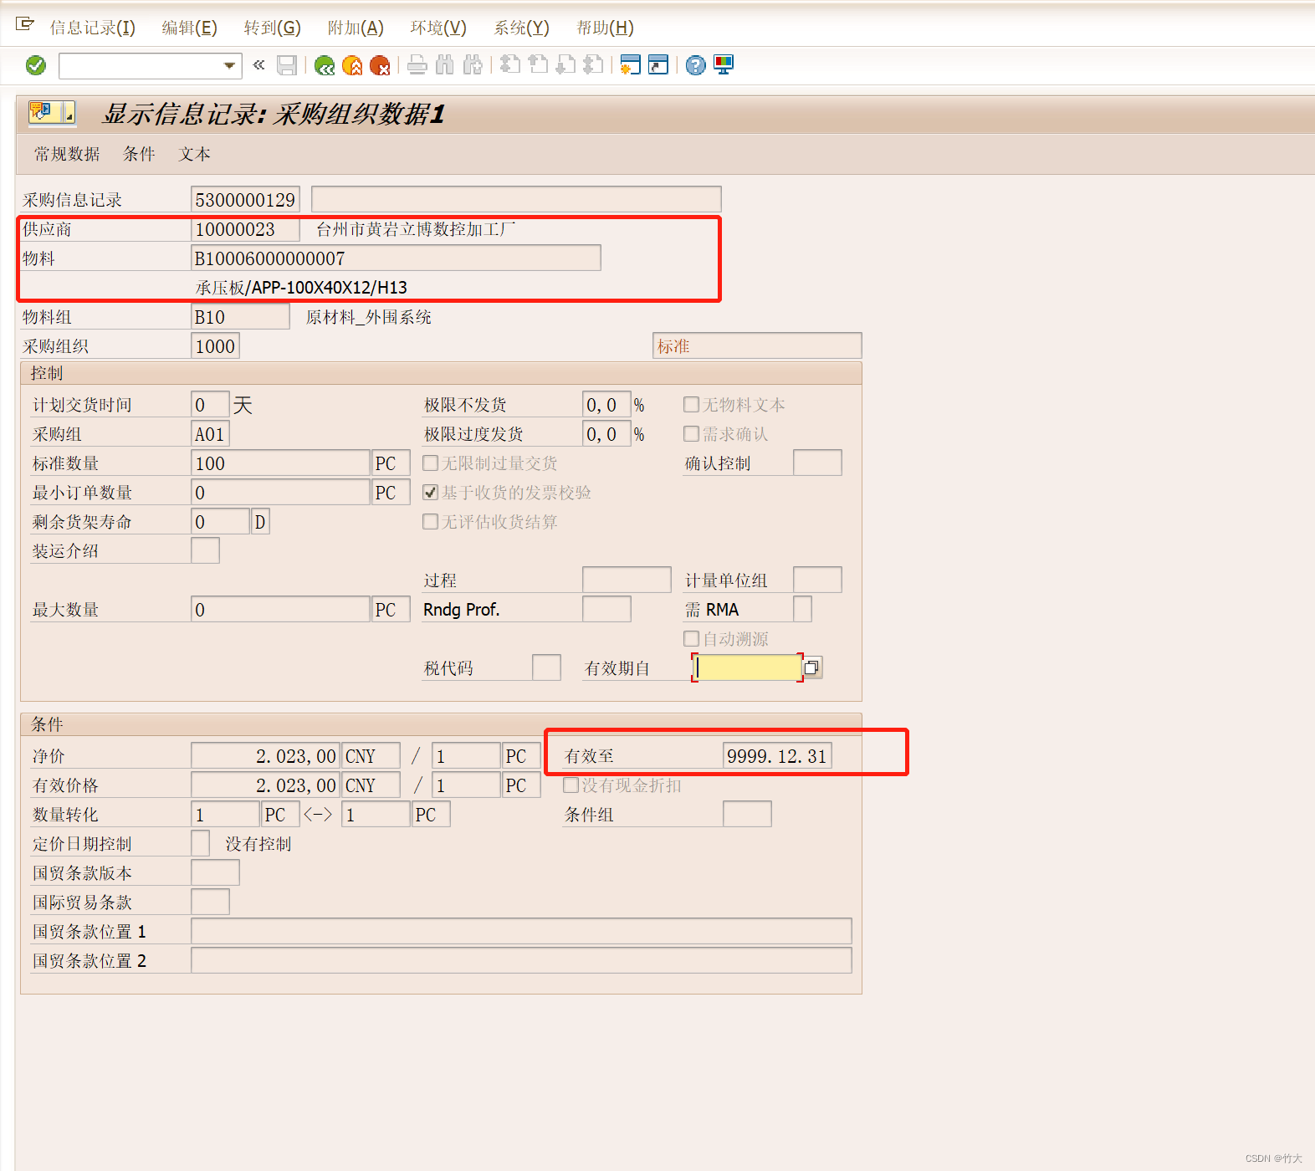
Task: Toggle the 需 RMA checkbox field
Action: (x=802, y=609)
